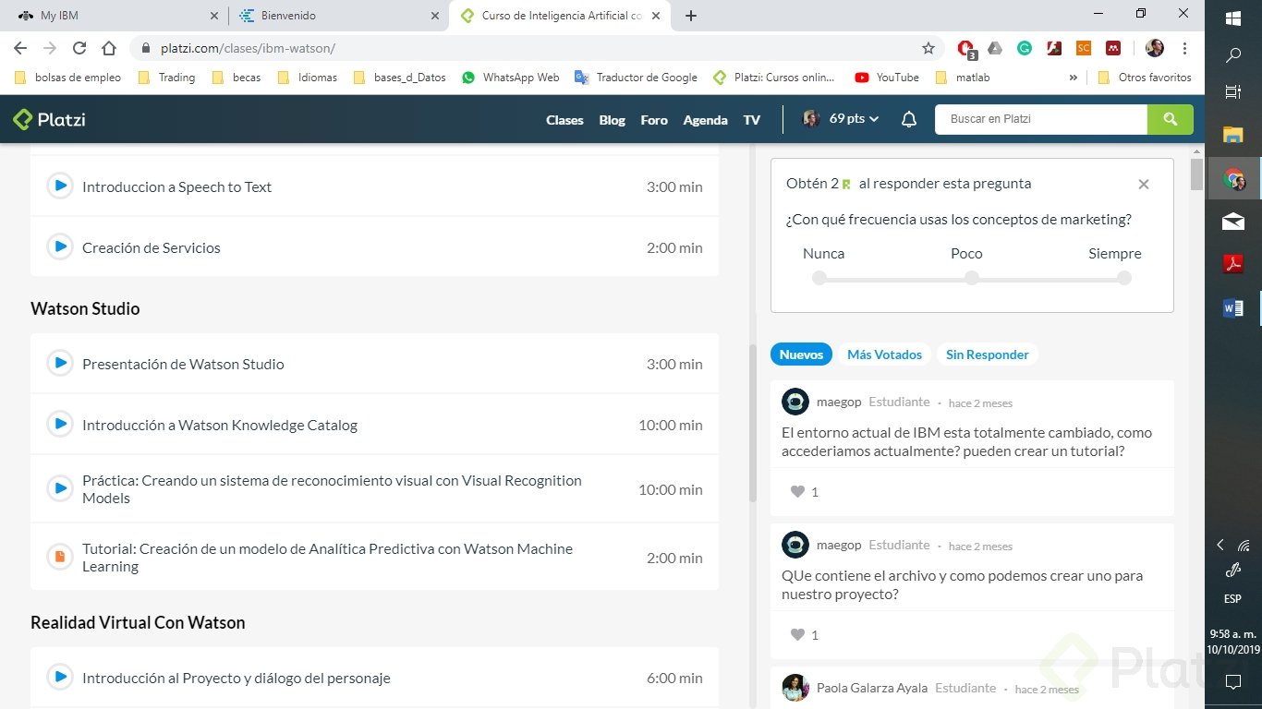Reload the page in Chrome
The width and height of the screenshot is (1262, 709).
[79, 48]
